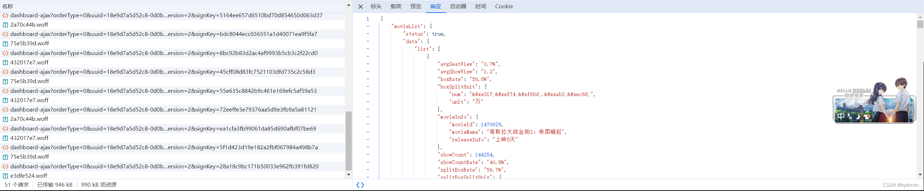This screenshot has width=924, height=191.
Task: Select request with signKey=ea1cfa3fb99061da
Action: [172, 129]
